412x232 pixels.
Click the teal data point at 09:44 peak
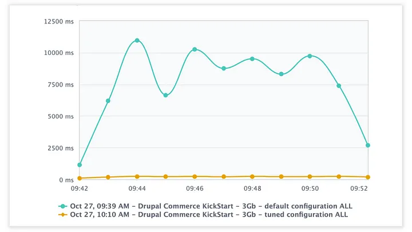[x=137, y=41]
